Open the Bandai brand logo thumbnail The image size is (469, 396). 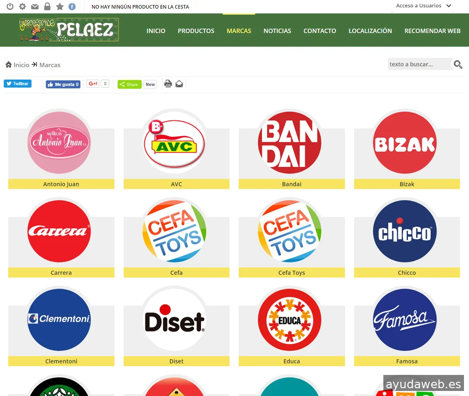point(289,142)
